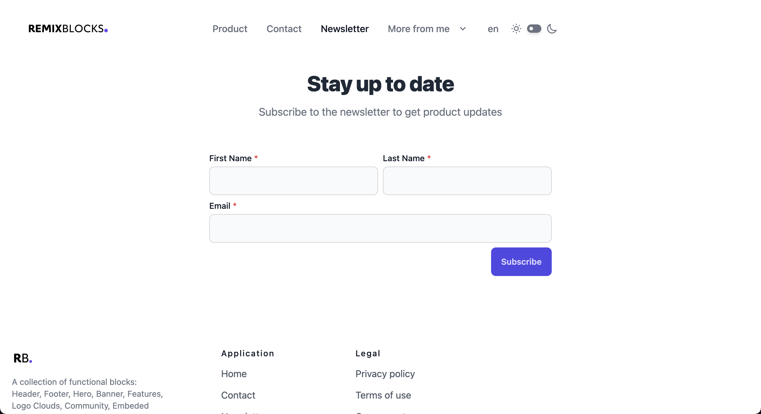Click the moon icon for dark mode
Screen dimensions: 761x414
click(552, 29)
